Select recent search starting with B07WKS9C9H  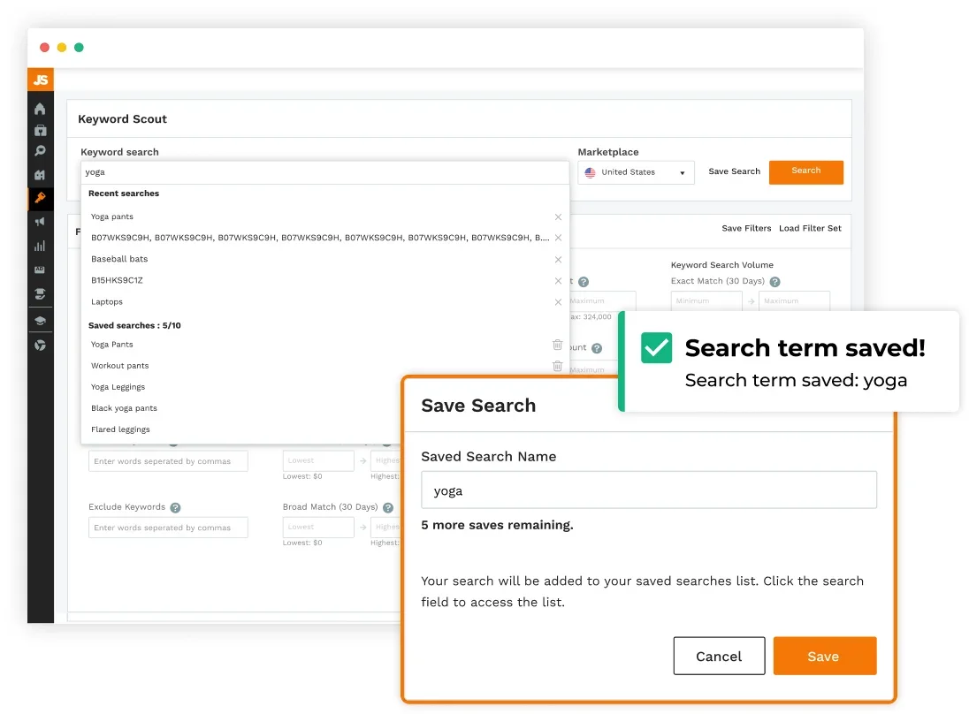320,238
